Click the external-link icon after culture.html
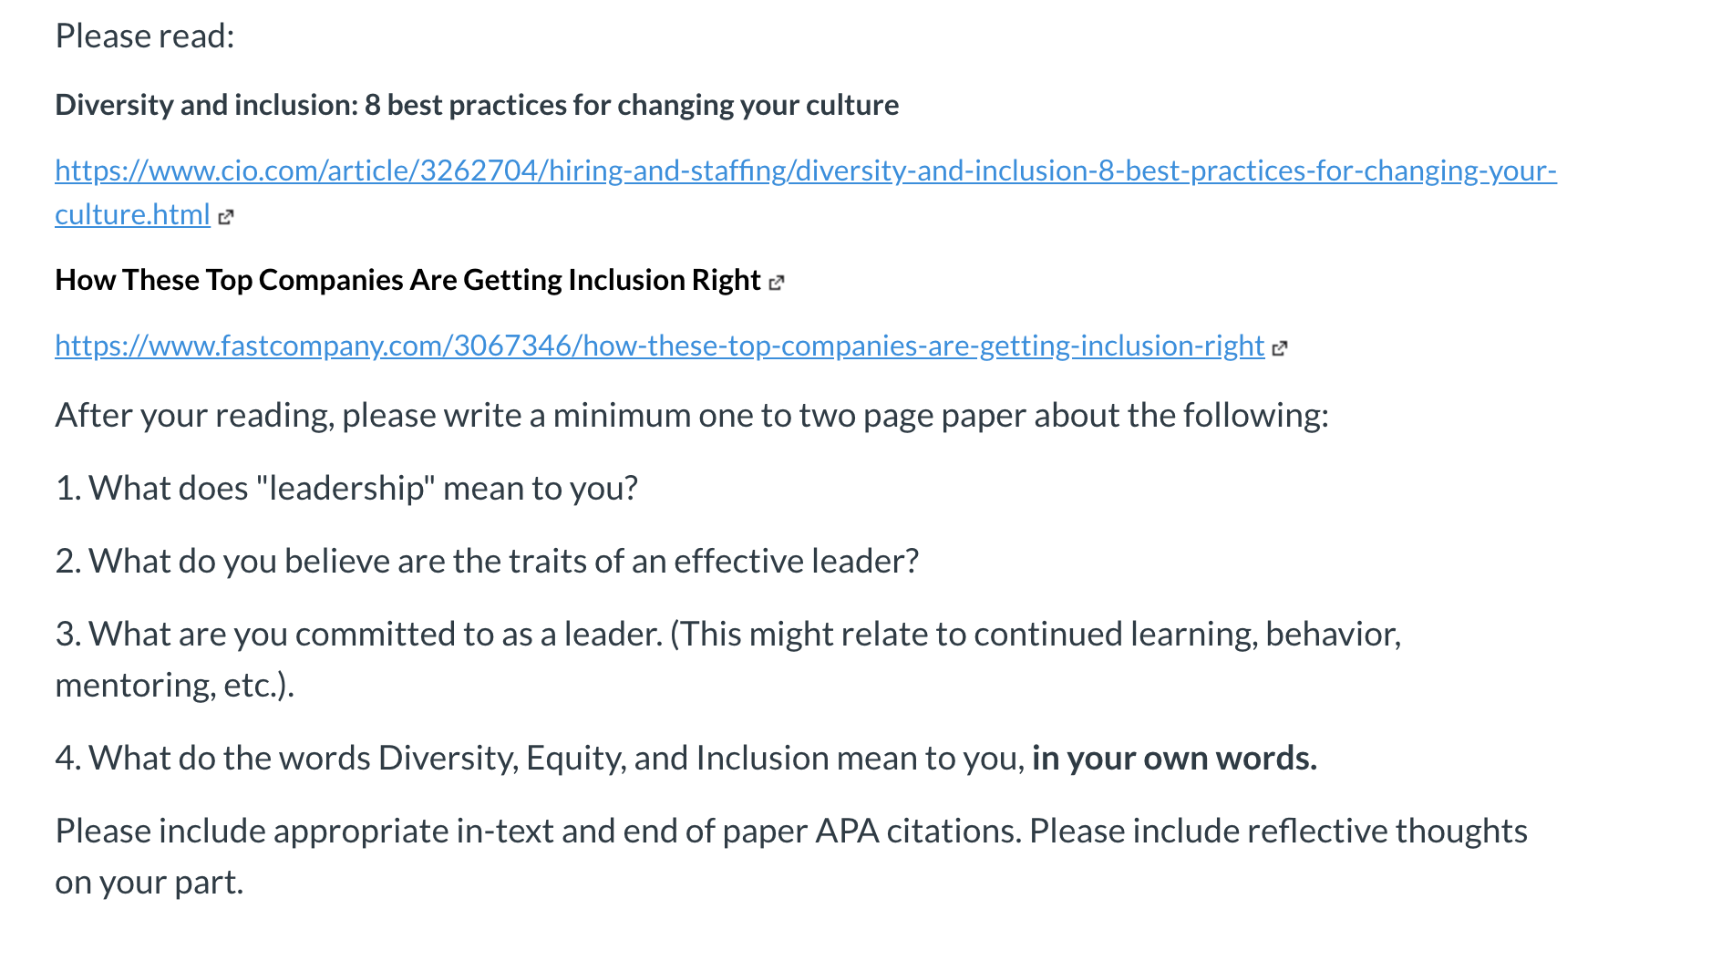This screenshot has width=1732, height=961. 226,216
